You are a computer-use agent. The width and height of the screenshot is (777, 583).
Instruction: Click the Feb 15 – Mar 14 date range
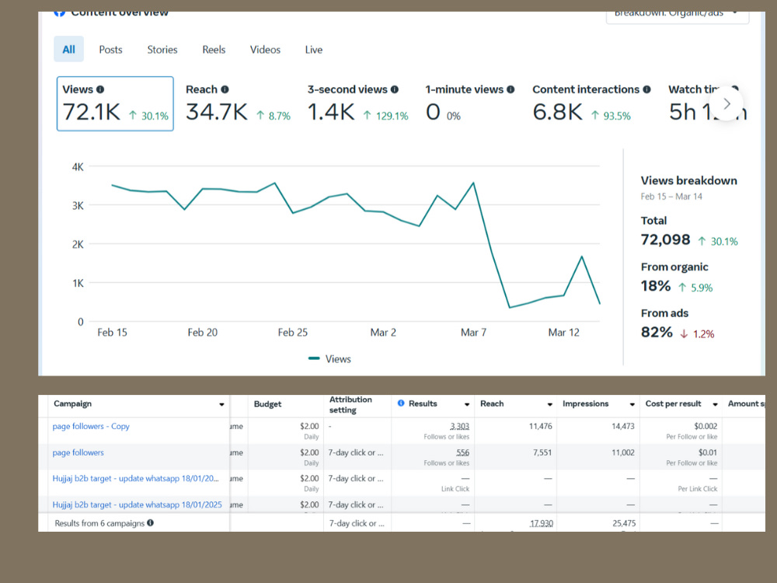(x=671, y=197)
